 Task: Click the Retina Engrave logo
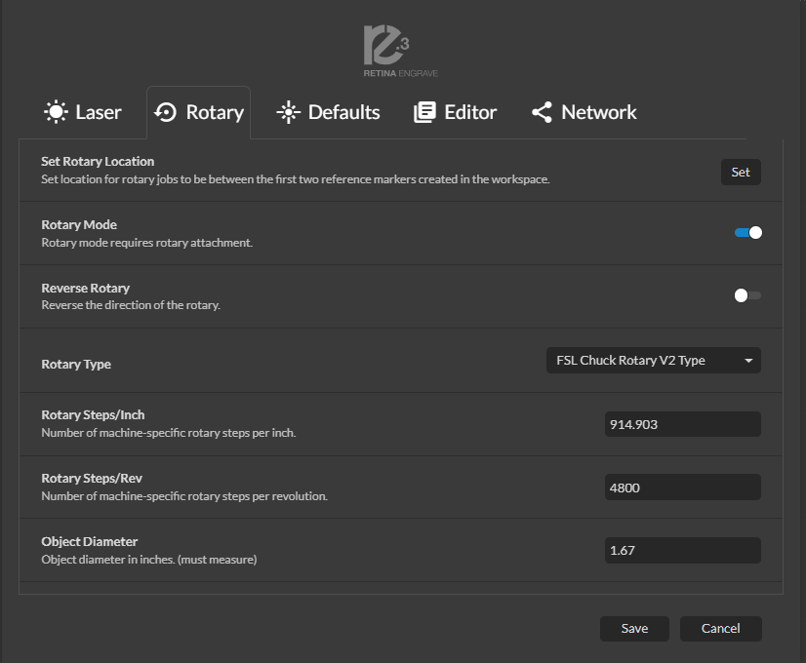pyautogui.click(x=402, y=53)
